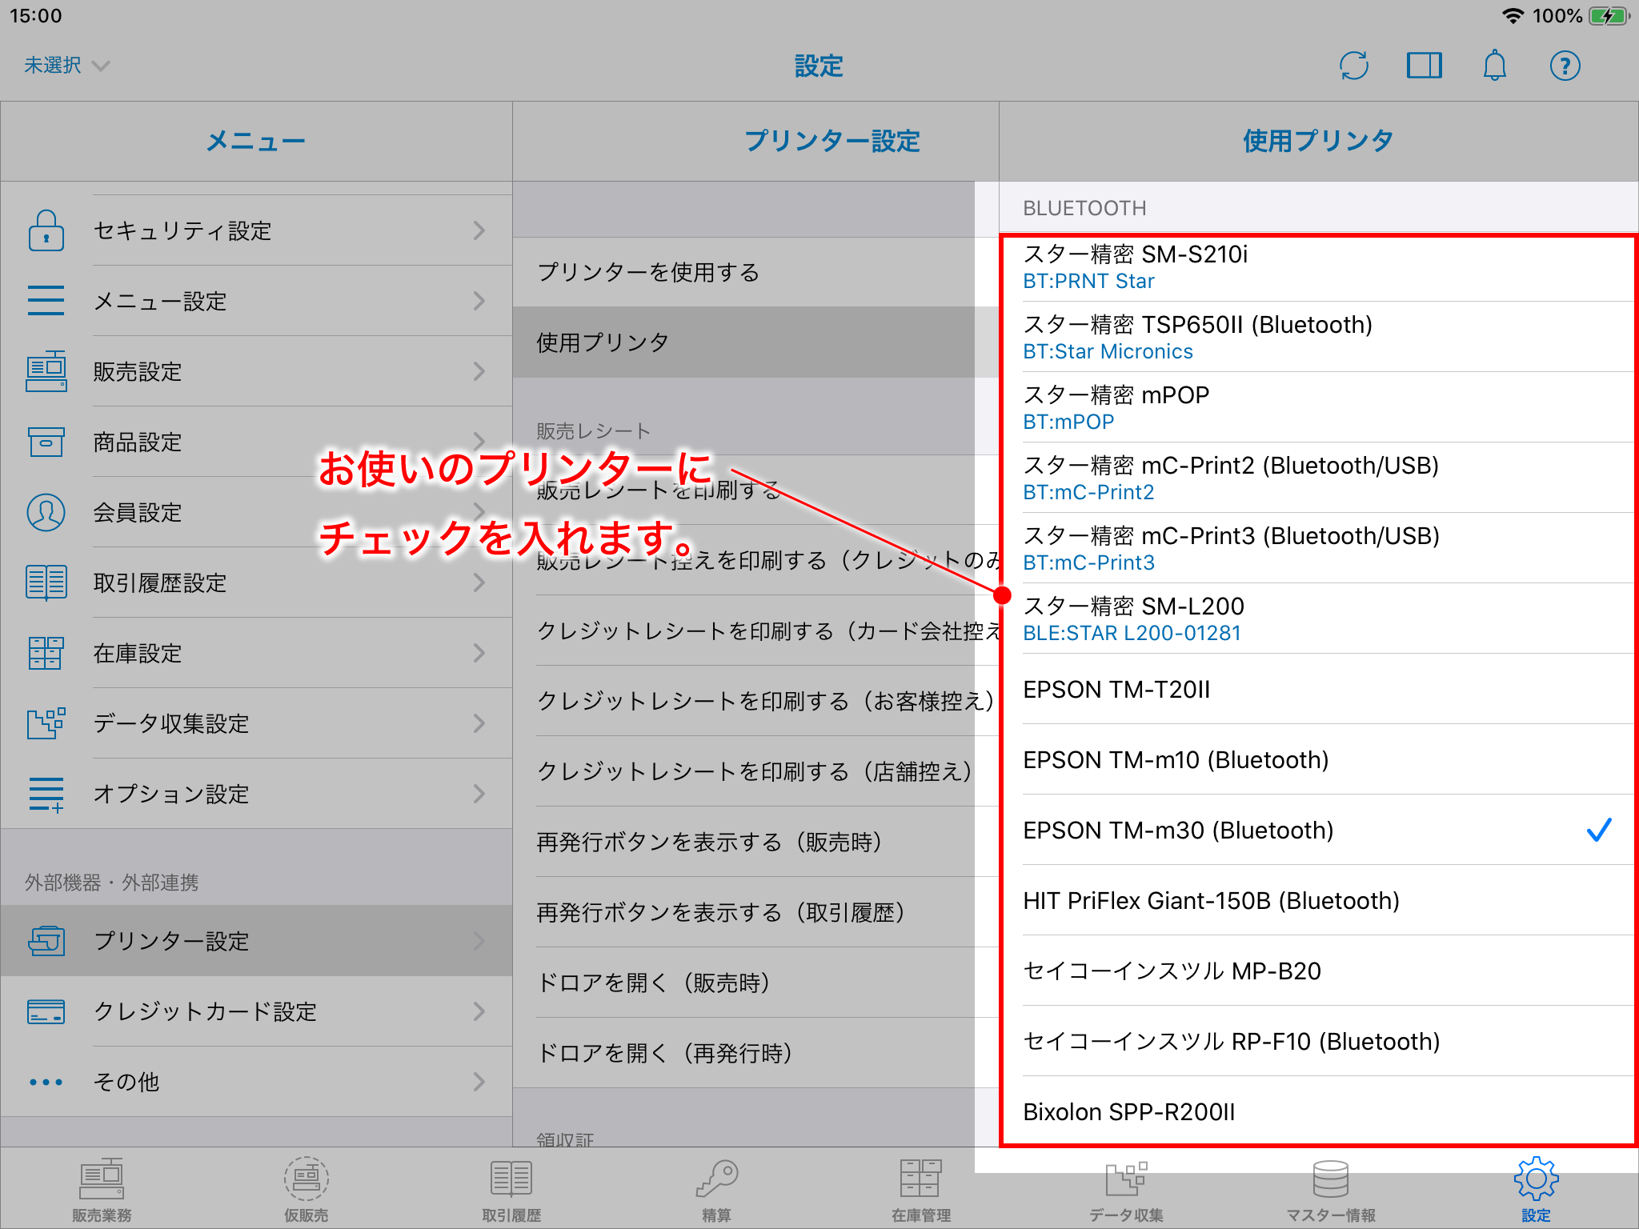The image size is (1639, 1229).
Task: Click the register icon beside 販売設定
Action: tap(46, 371)
